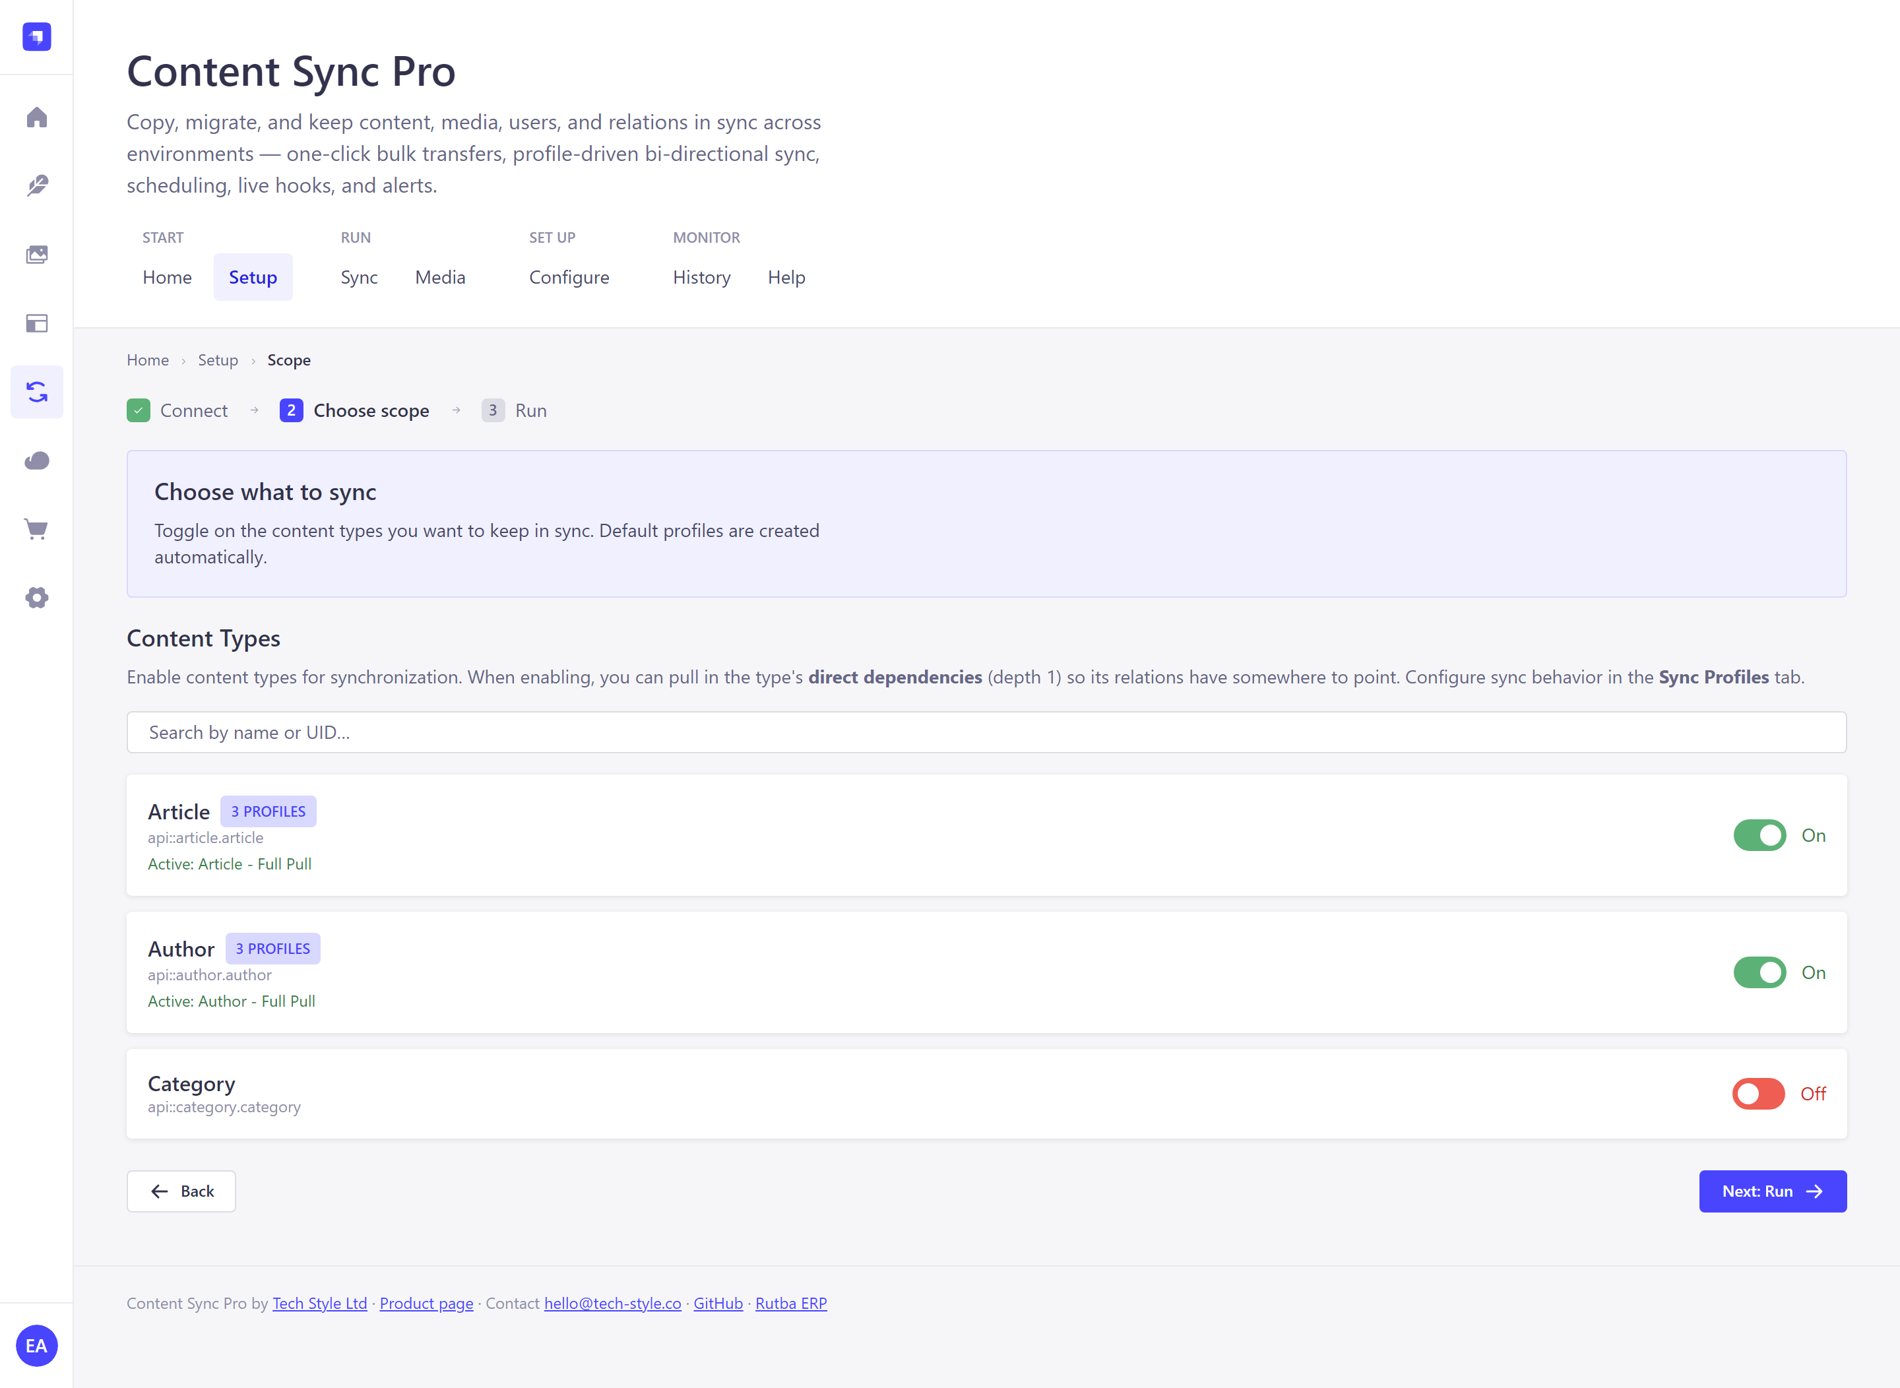
Task: Select the Content Sync arrows icon
Action: click(x=36, y=392)
